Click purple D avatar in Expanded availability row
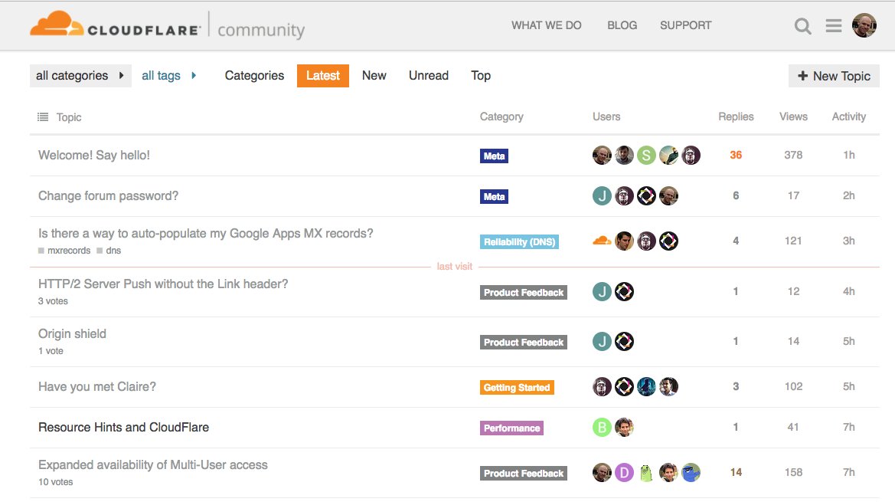The height and width of the screenshot is (502, 895). pyautogui.click(x=624, y=472)
